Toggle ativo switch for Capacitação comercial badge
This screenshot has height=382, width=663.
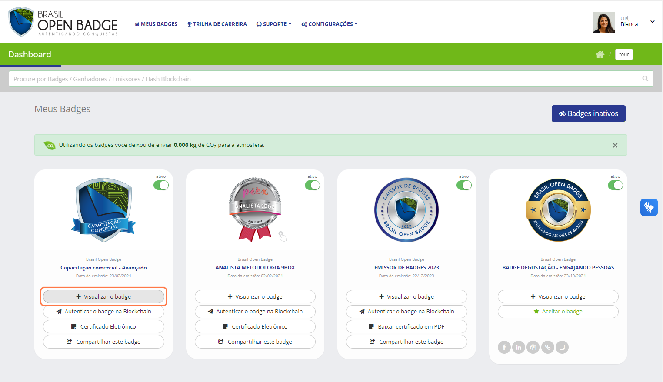pyautogui.click(x=161, y=185)
